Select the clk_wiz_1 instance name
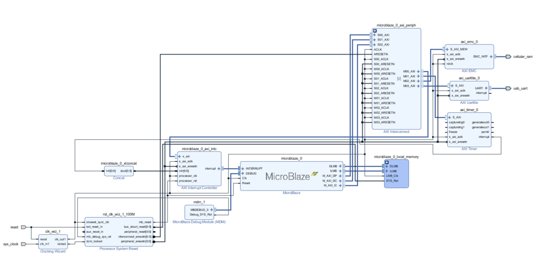Screen dimensions: 535x274 point(53,231)
